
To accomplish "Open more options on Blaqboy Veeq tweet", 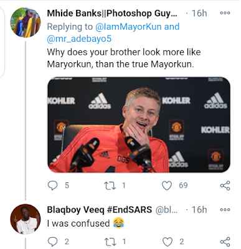I will click(225, 210).
